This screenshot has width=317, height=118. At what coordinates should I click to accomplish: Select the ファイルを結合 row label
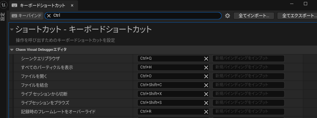pyautogui.click(x=34, y=85)
